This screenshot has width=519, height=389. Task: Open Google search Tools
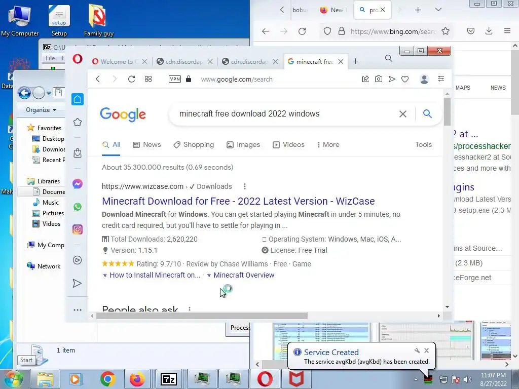coord(423,144)
